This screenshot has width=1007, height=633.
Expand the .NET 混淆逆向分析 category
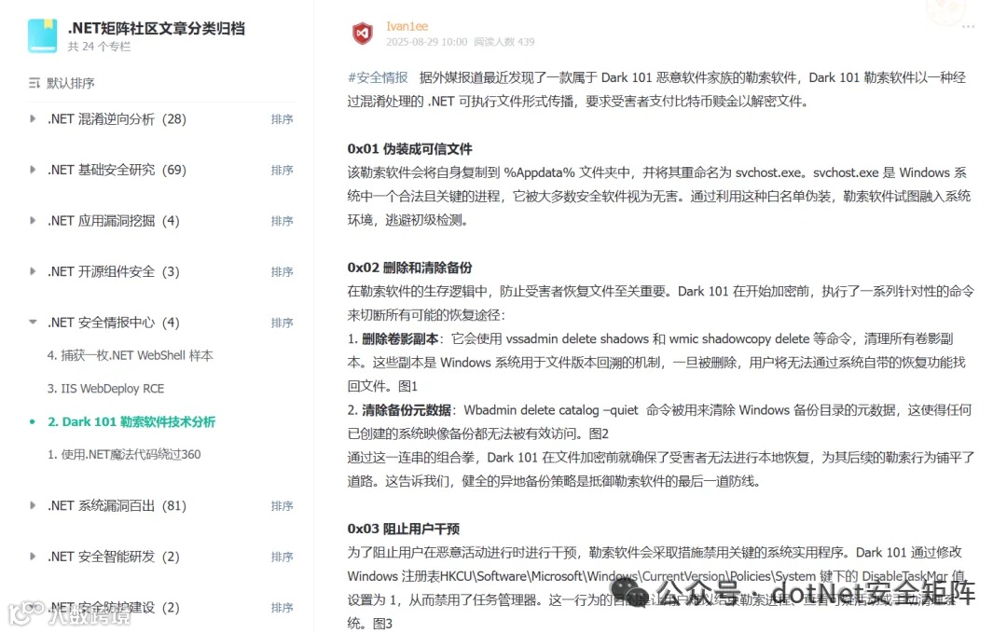click(33, 118)
